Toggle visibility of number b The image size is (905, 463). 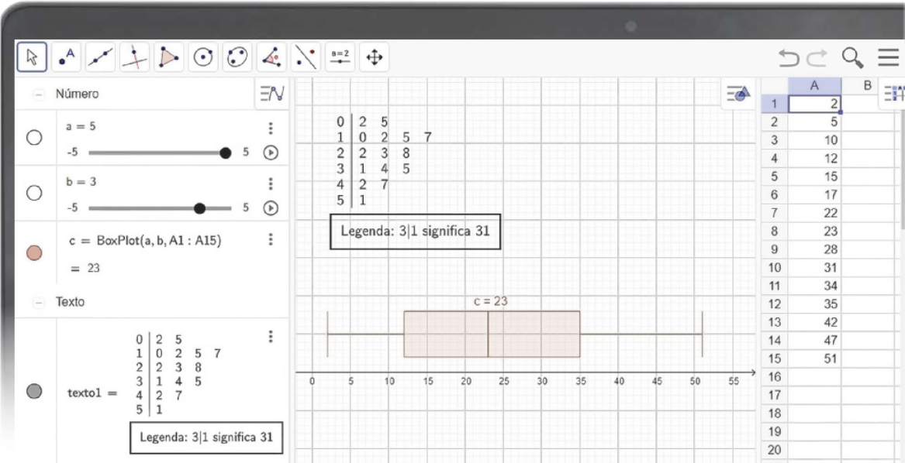coord(35,193)
